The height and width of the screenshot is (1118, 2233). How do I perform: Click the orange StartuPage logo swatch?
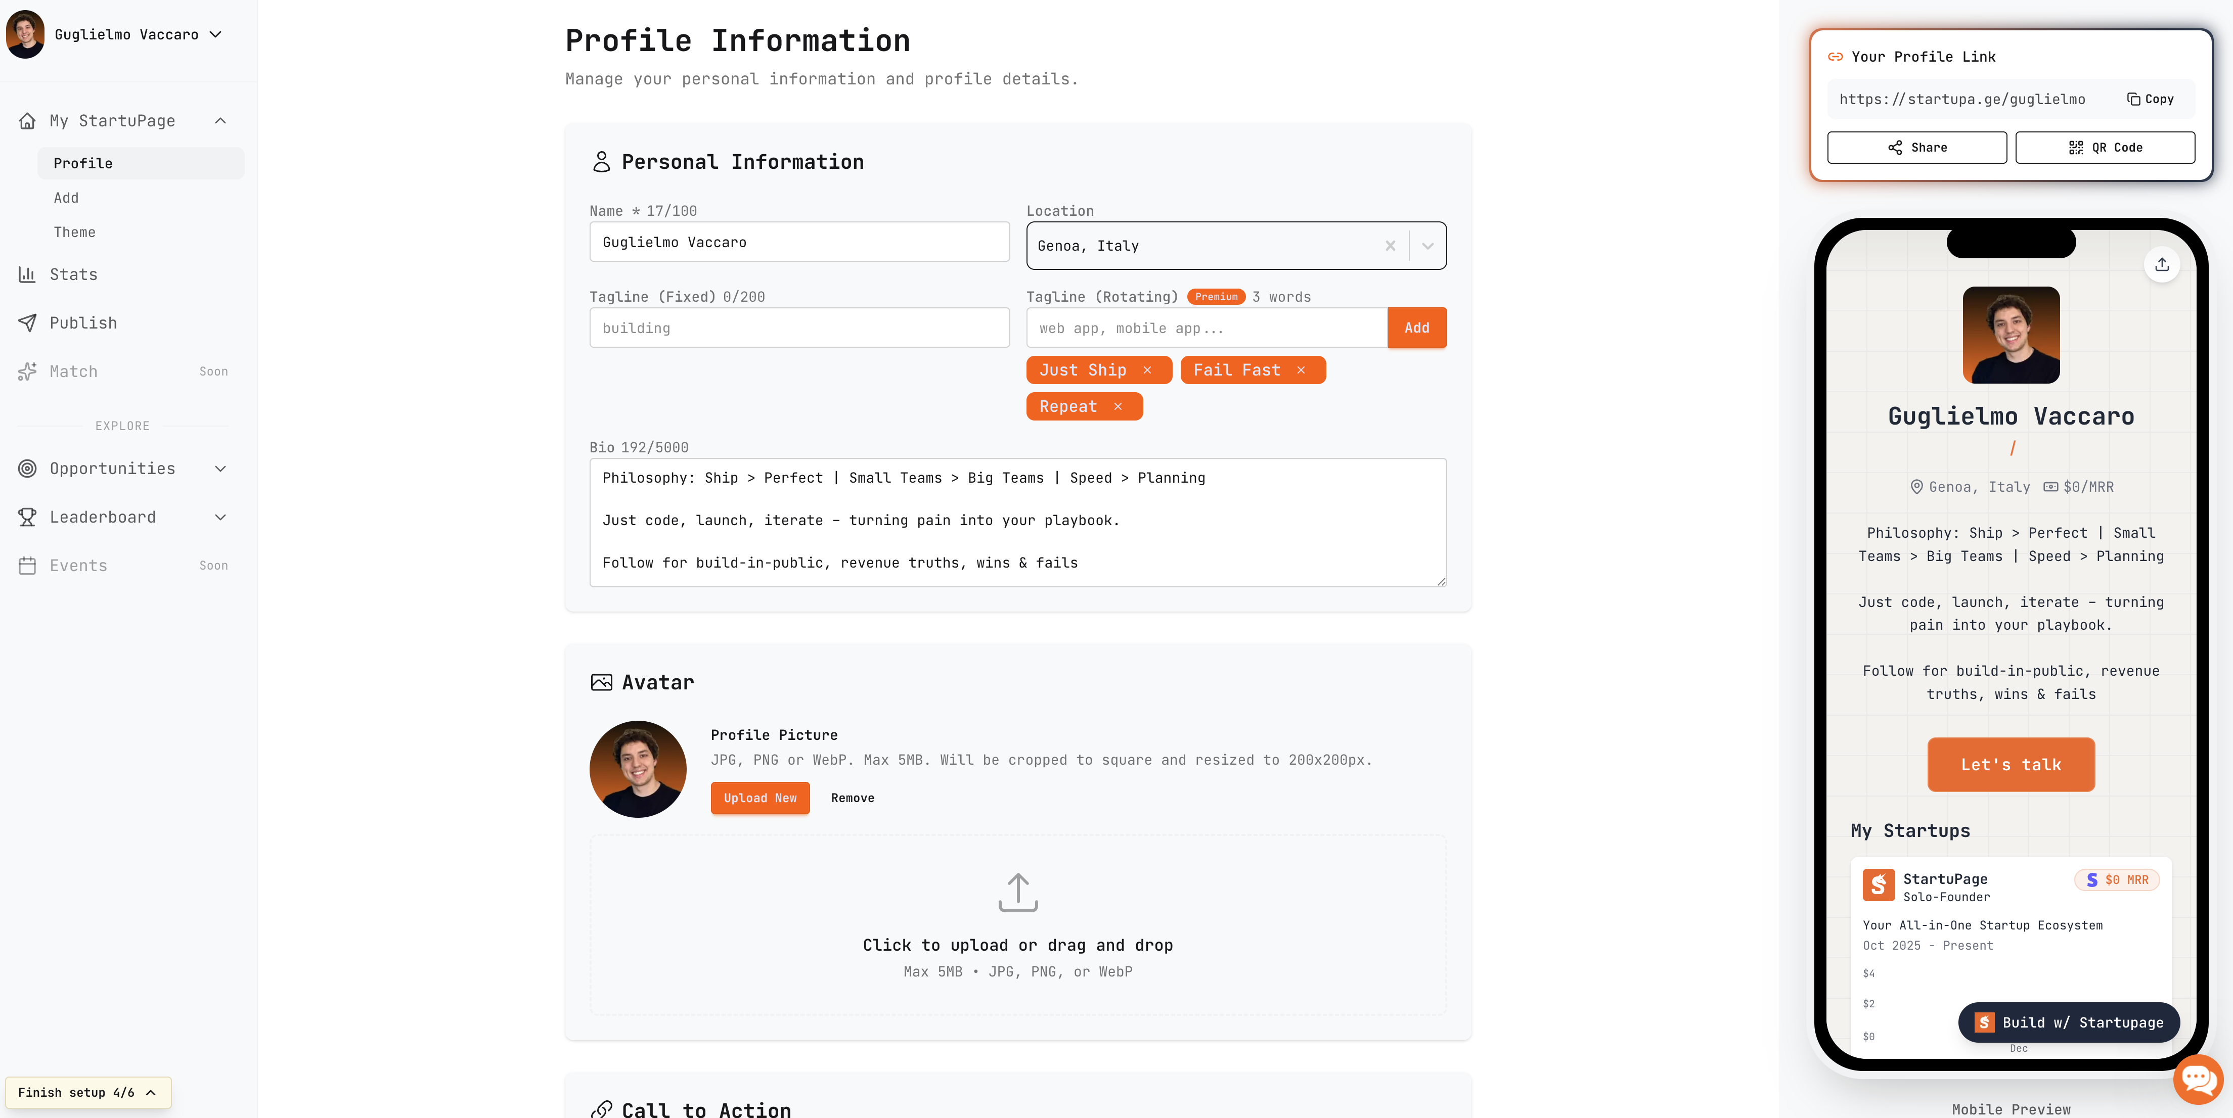pyautogui.click(x=1879, y=886)
